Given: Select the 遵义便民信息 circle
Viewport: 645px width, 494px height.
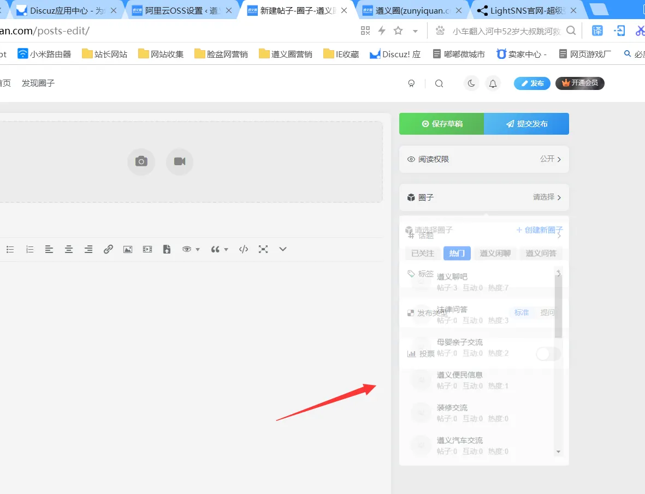Looking at the screenshot, I should point(479,380).
